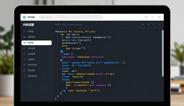
Task: Click the blue marker in the code gutter
Action: [62, 52]
